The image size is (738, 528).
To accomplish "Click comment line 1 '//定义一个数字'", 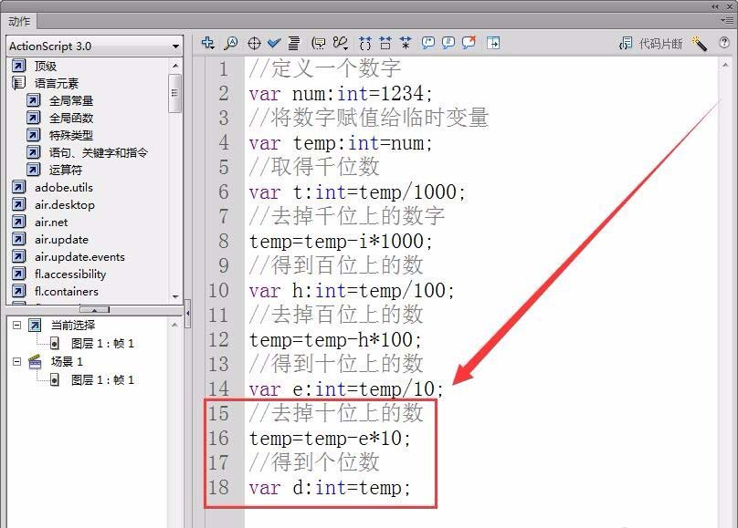I will [325, 68].
